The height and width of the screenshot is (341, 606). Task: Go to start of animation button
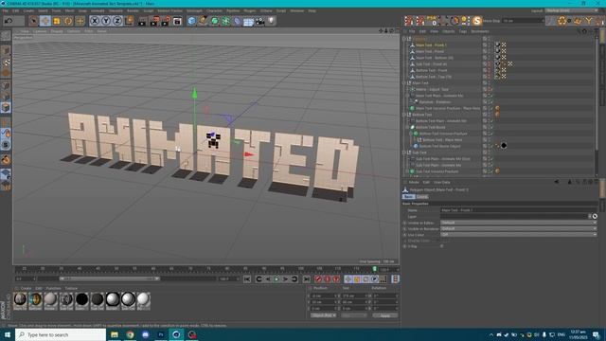pyautogui.click(x=247, y=279)
